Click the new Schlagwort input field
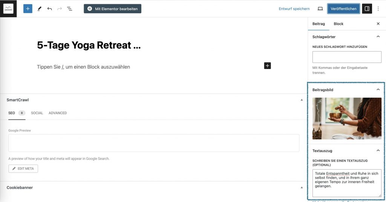 (x=347, y=57)
